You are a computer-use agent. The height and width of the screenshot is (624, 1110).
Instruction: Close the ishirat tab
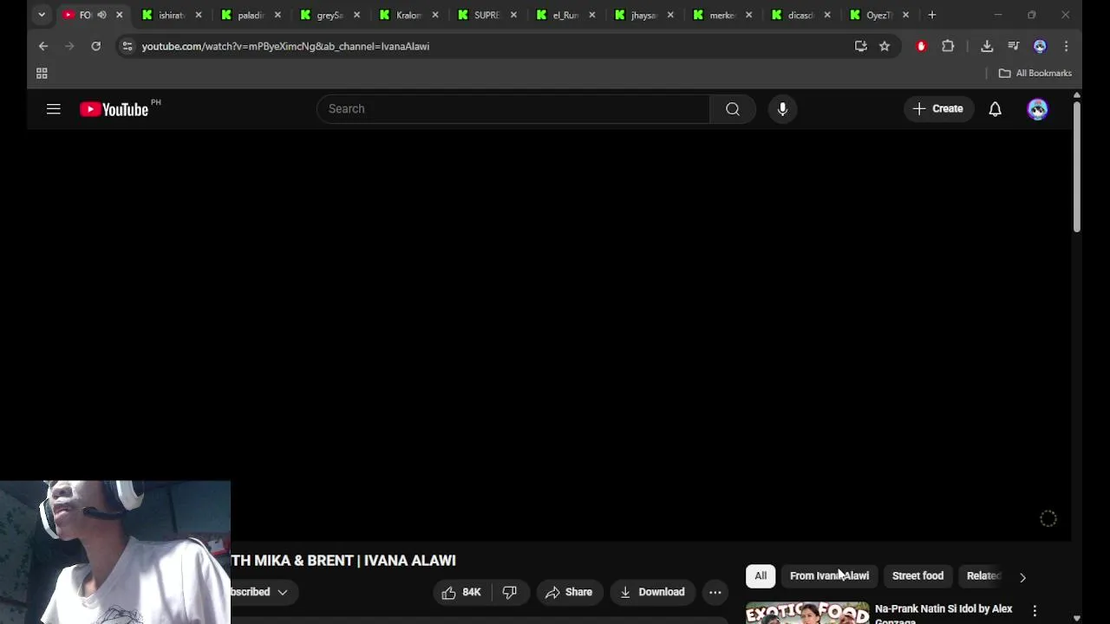tap(199, 15)
